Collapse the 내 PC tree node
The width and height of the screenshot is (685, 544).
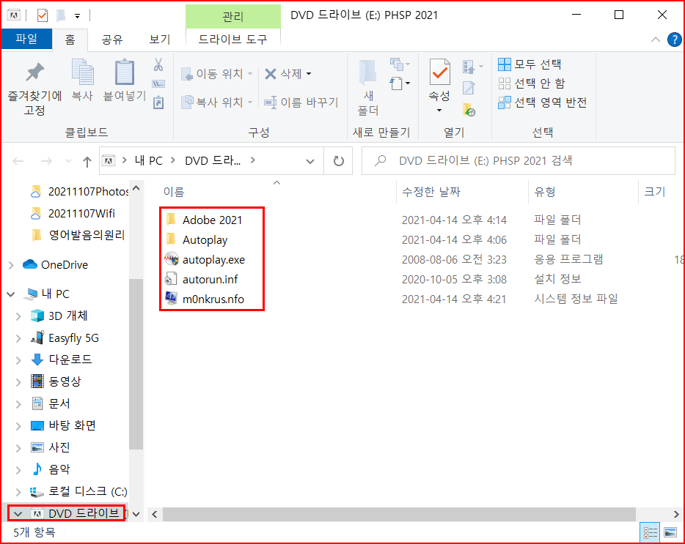[11, 294]
